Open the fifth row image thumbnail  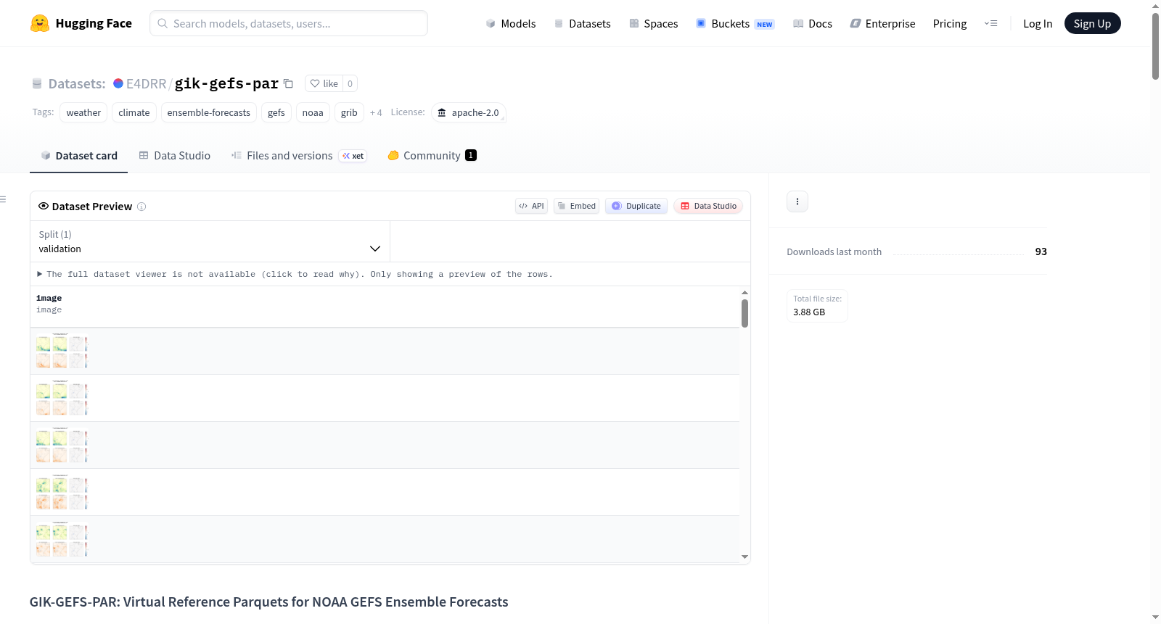tap(62, 539)
